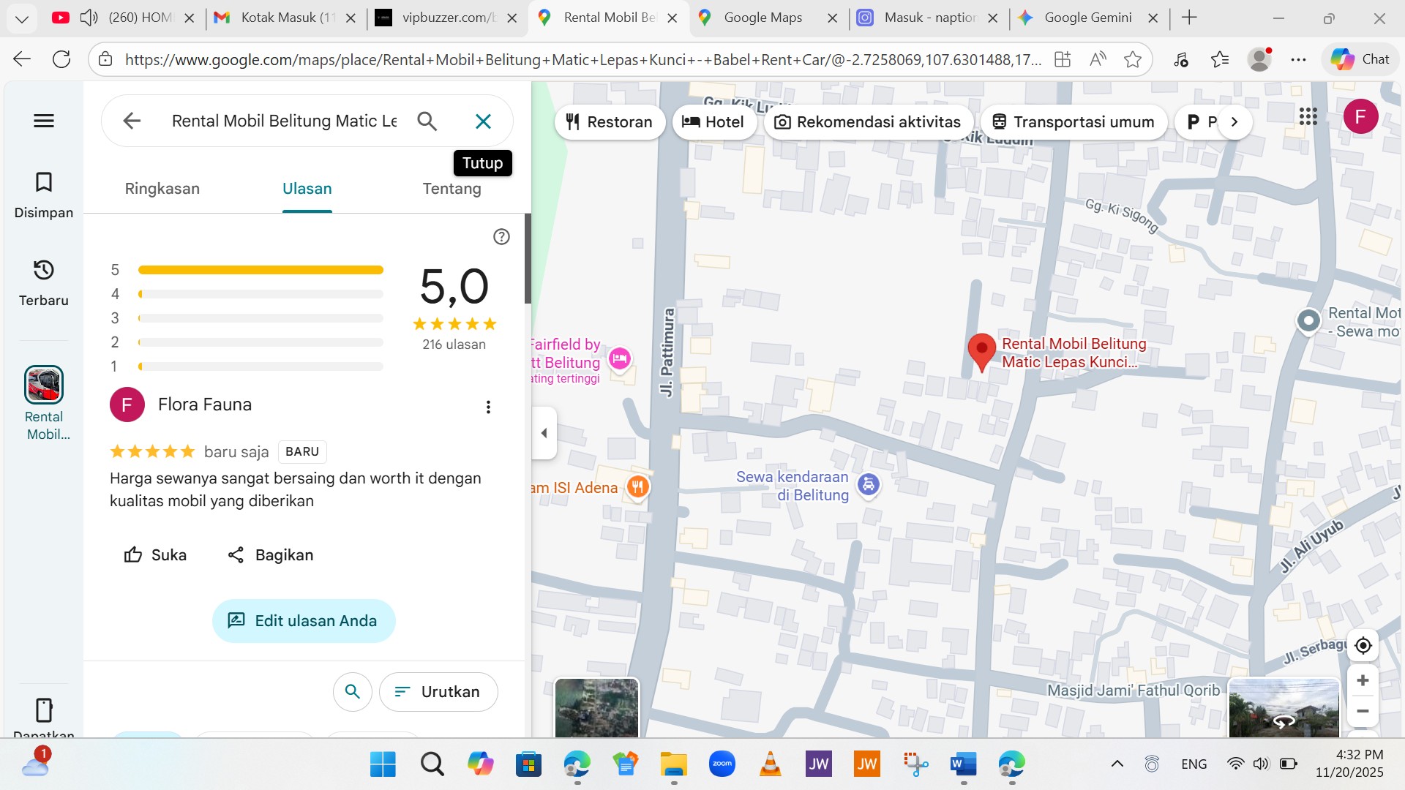This screenshot has width=1405, height=790.
Task: Center map on my location
Action: (x=1363, y=645)
